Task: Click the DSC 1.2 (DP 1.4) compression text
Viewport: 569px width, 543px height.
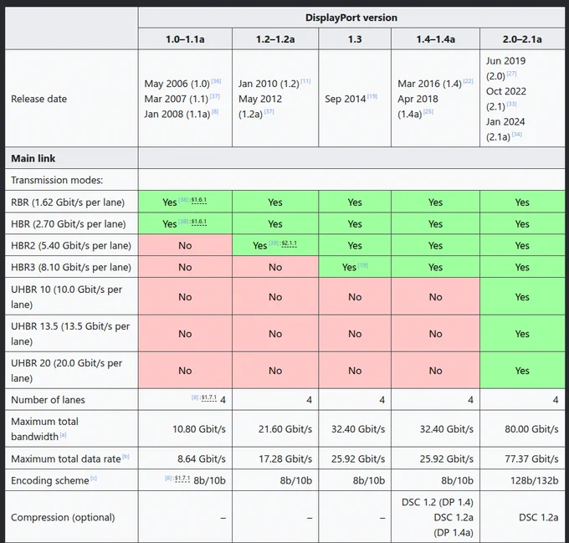Action: point(438,502)
